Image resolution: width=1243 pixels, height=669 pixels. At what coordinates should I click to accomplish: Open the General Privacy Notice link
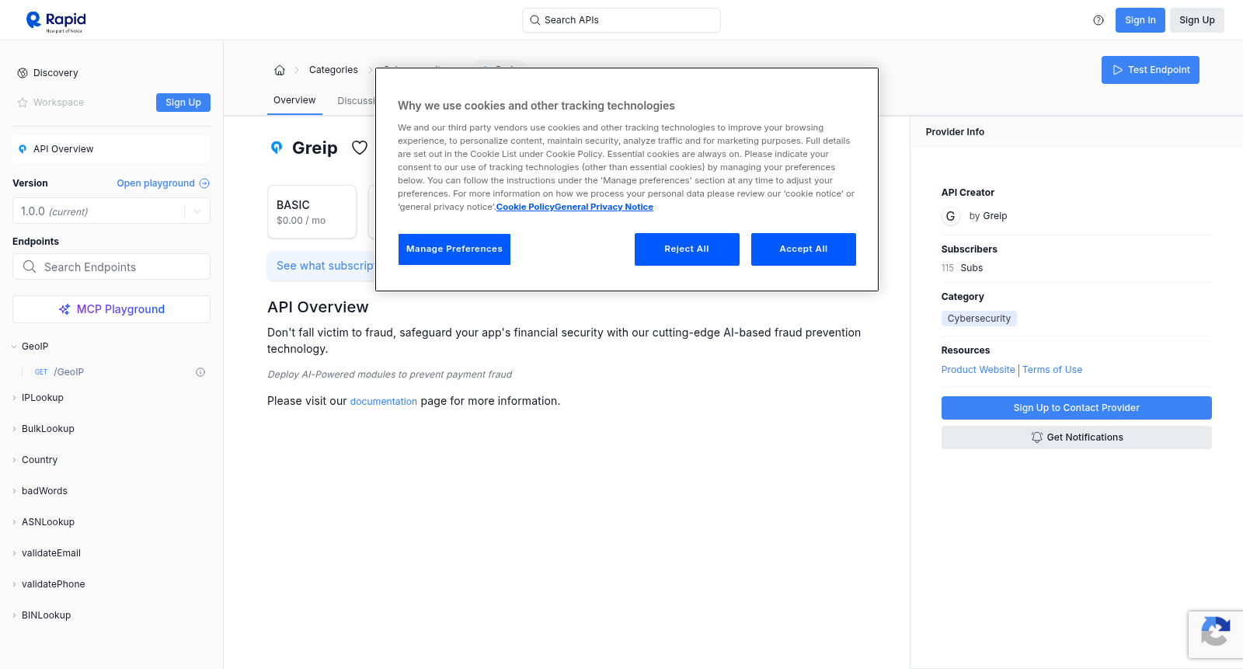[x=604, y=207]
